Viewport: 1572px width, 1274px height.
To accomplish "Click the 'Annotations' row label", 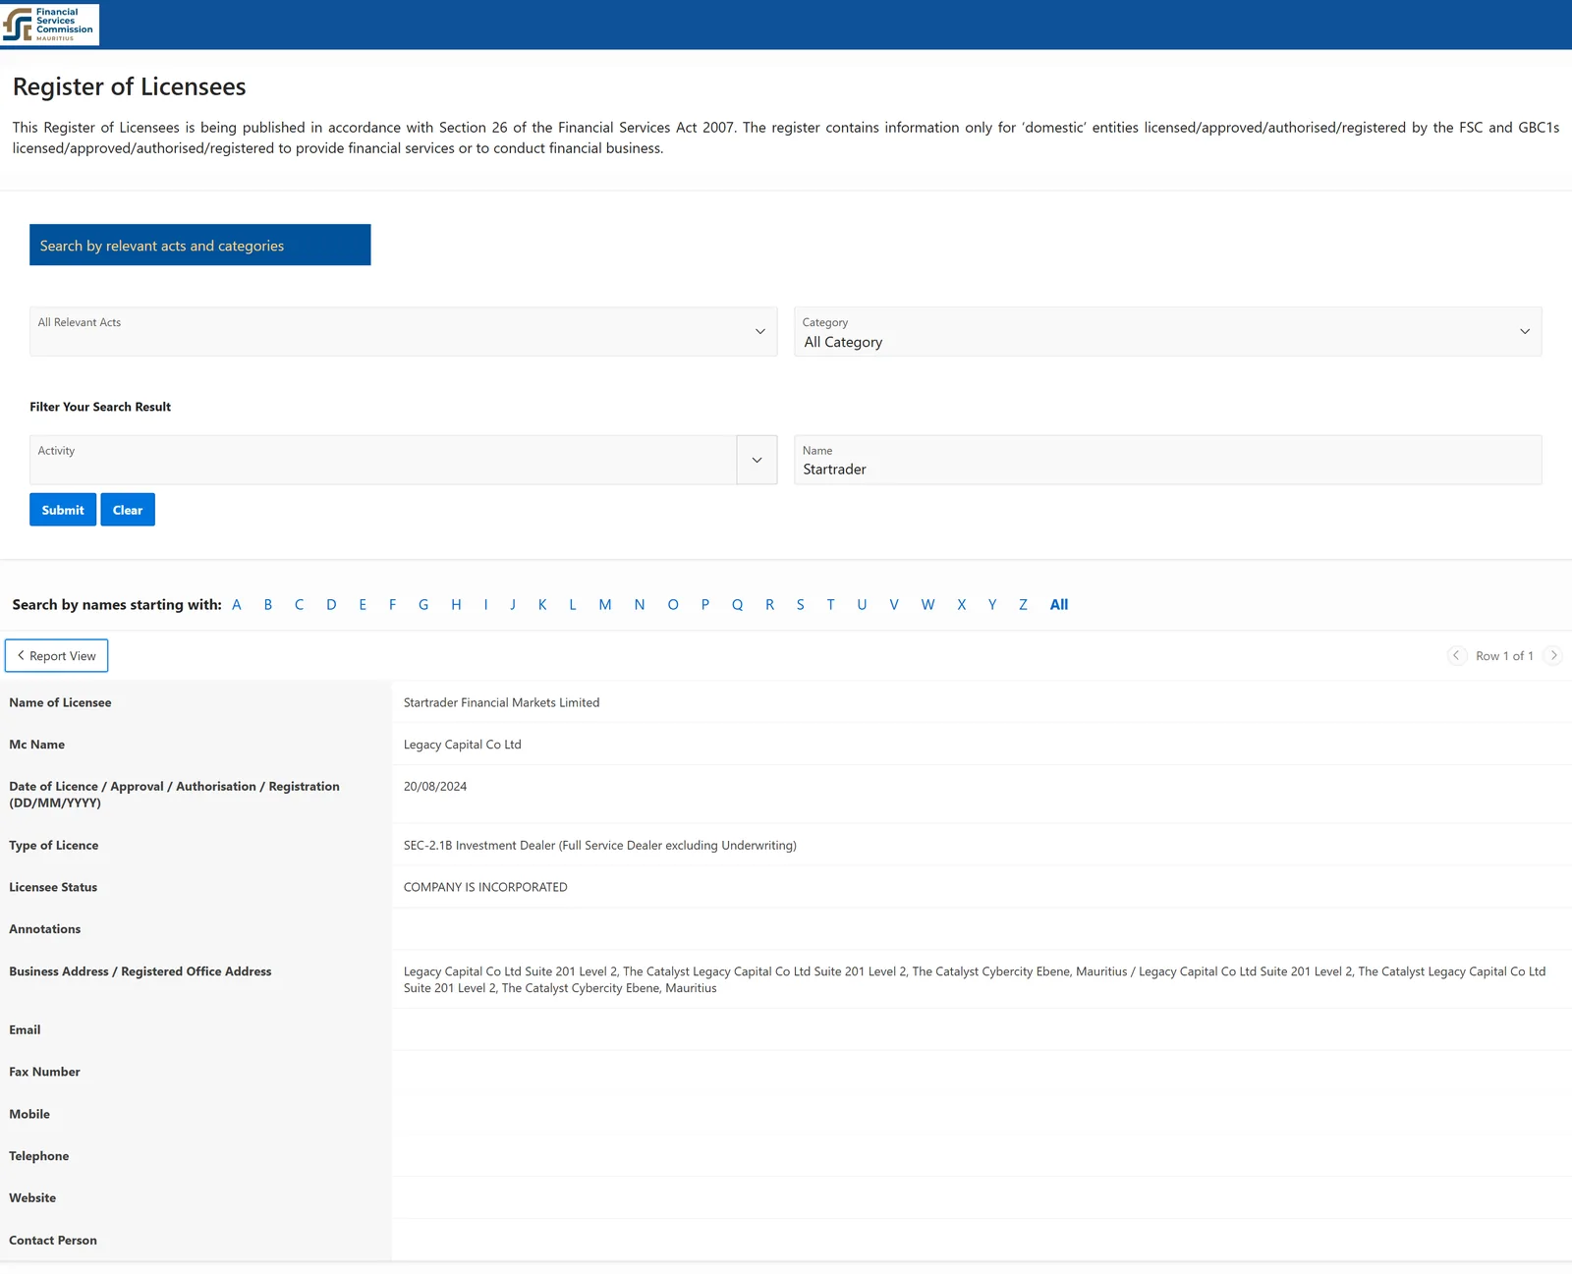I will [45, 929].
